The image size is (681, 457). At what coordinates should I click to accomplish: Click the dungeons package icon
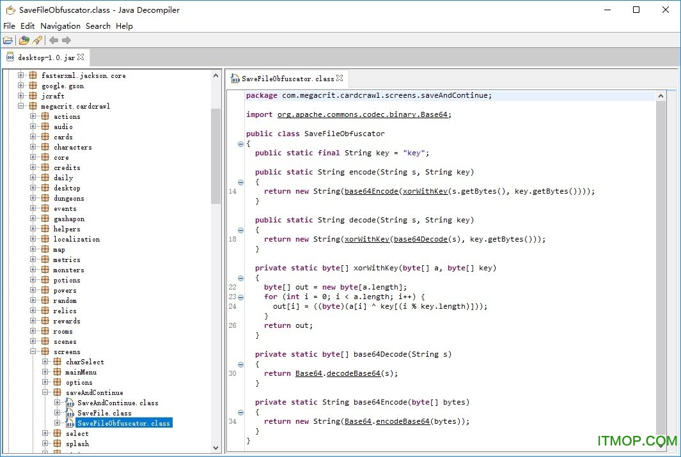tap(45, 198)
